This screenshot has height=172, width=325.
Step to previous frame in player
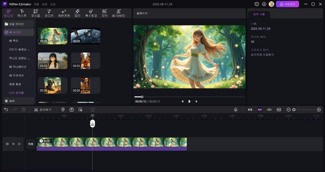[183, 101]
